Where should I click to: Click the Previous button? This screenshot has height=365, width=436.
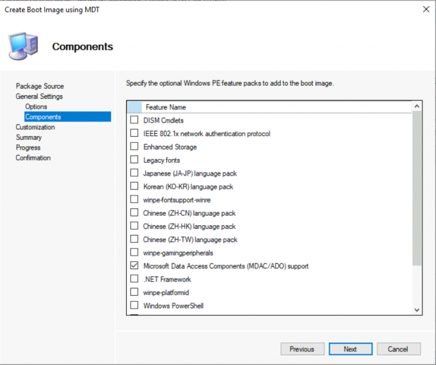pyautogui.click(x=302, y=349)
